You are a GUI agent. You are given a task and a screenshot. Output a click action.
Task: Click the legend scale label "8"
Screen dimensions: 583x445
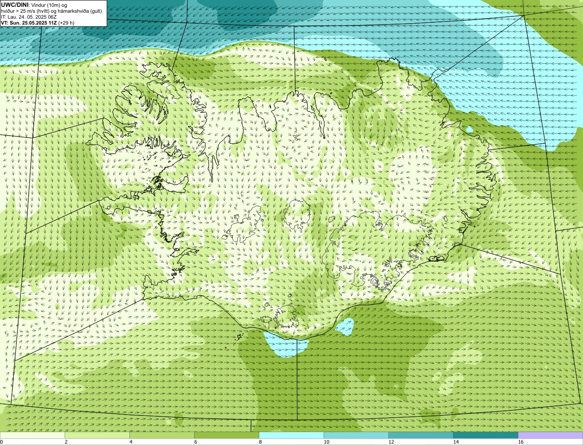click(261, 442)
